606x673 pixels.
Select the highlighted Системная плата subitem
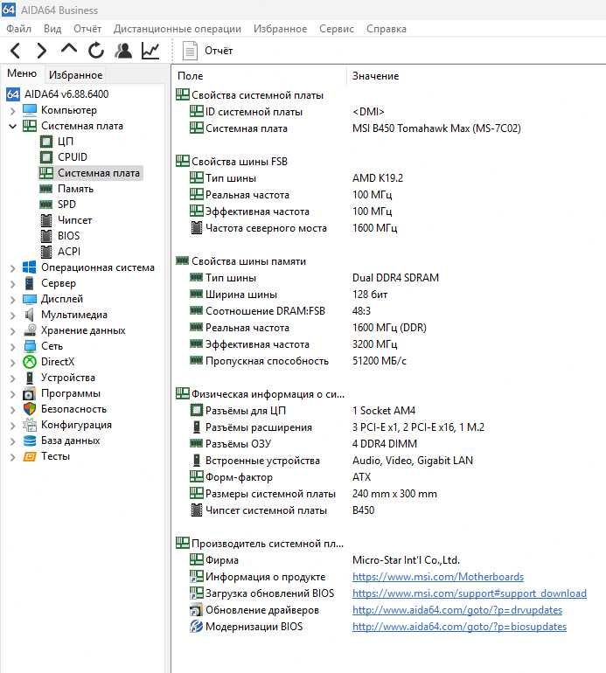click(x=91, y=173)
